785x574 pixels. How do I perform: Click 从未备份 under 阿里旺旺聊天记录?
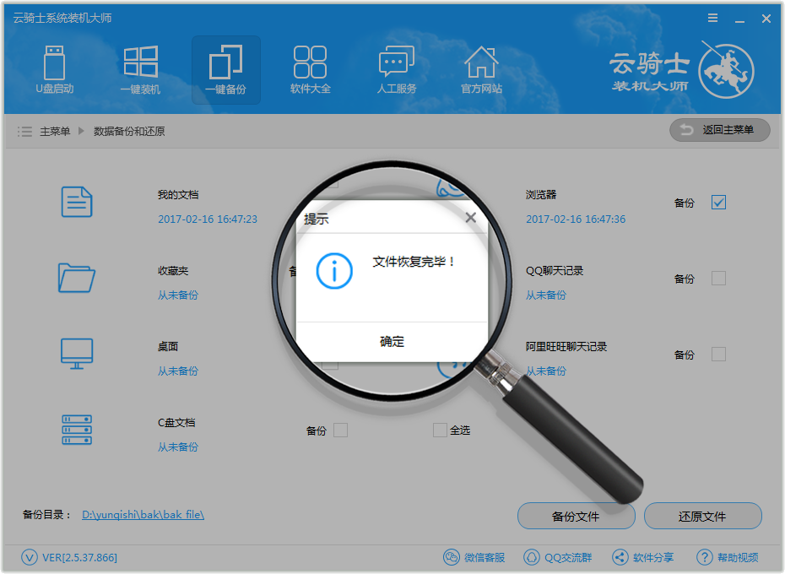tap(546, 371)
